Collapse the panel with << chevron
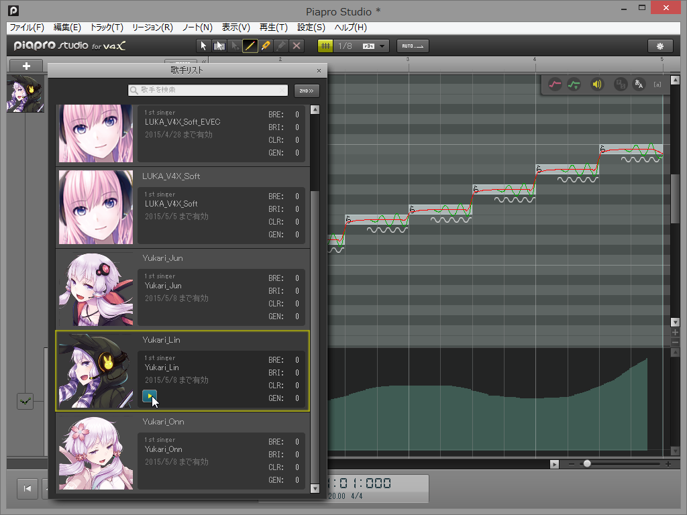Screen dimensions: 687x515 click(x=204, y=62)
